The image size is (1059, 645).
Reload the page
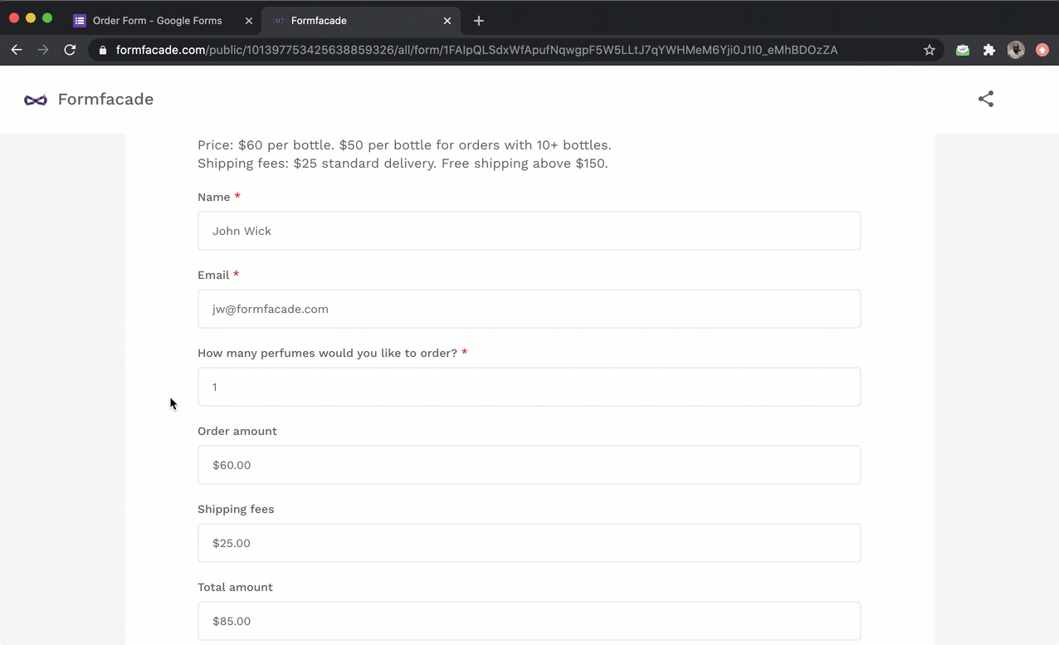[x=70, y=50]
